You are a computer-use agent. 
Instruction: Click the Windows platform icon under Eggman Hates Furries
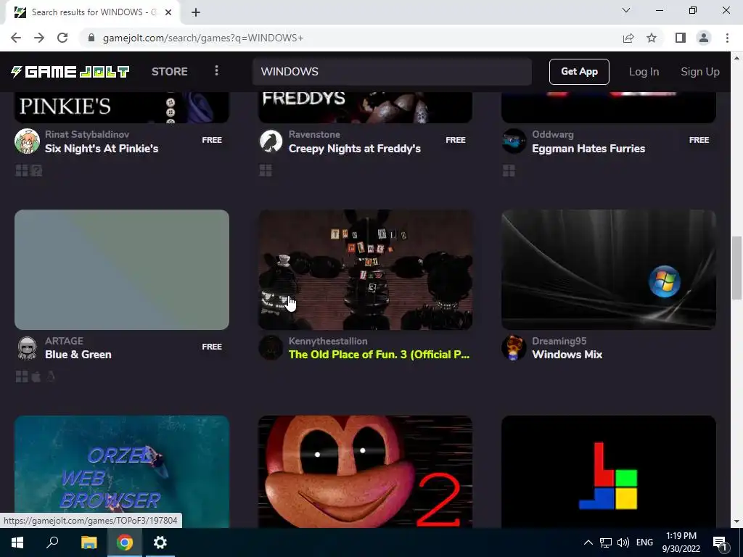[x=509, y=170]
